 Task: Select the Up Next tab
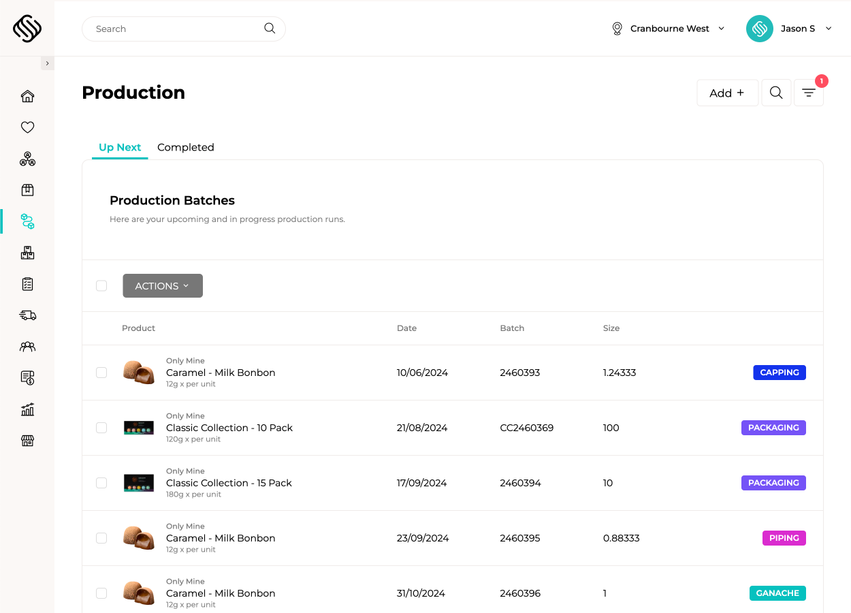click(119, 147)
